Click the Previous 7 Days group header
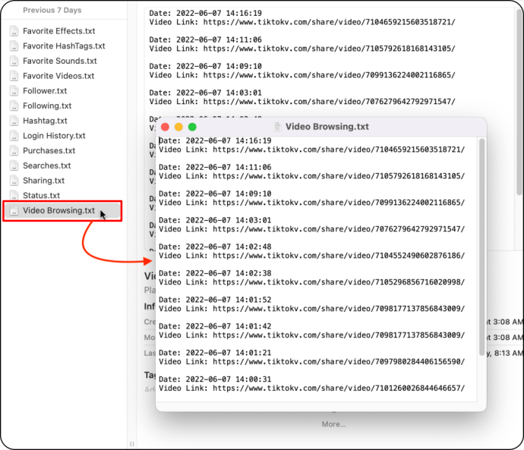The width and height of the screenshot is (524, 450). [52, 11]
